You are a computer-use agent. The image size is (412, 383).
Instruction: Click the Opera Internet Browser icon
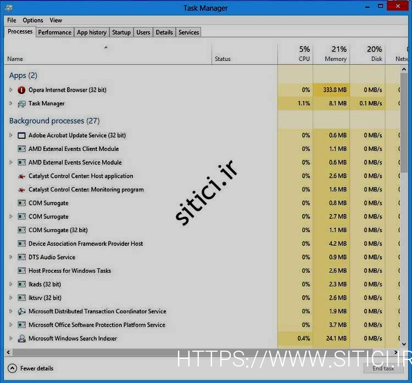[21, 90]
